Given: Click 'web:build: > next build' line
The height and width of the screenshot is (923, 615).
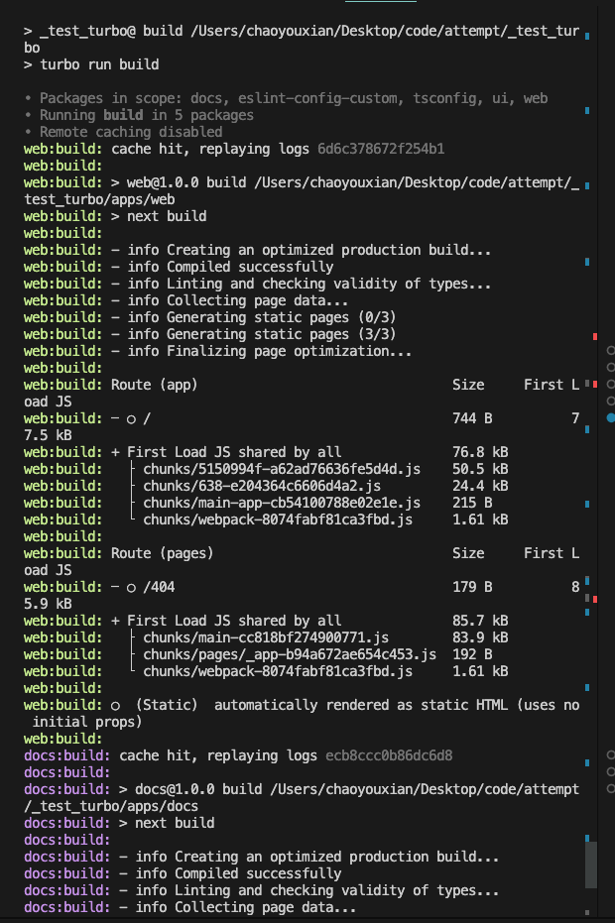Looking at the screenshot, I should 115,216.
